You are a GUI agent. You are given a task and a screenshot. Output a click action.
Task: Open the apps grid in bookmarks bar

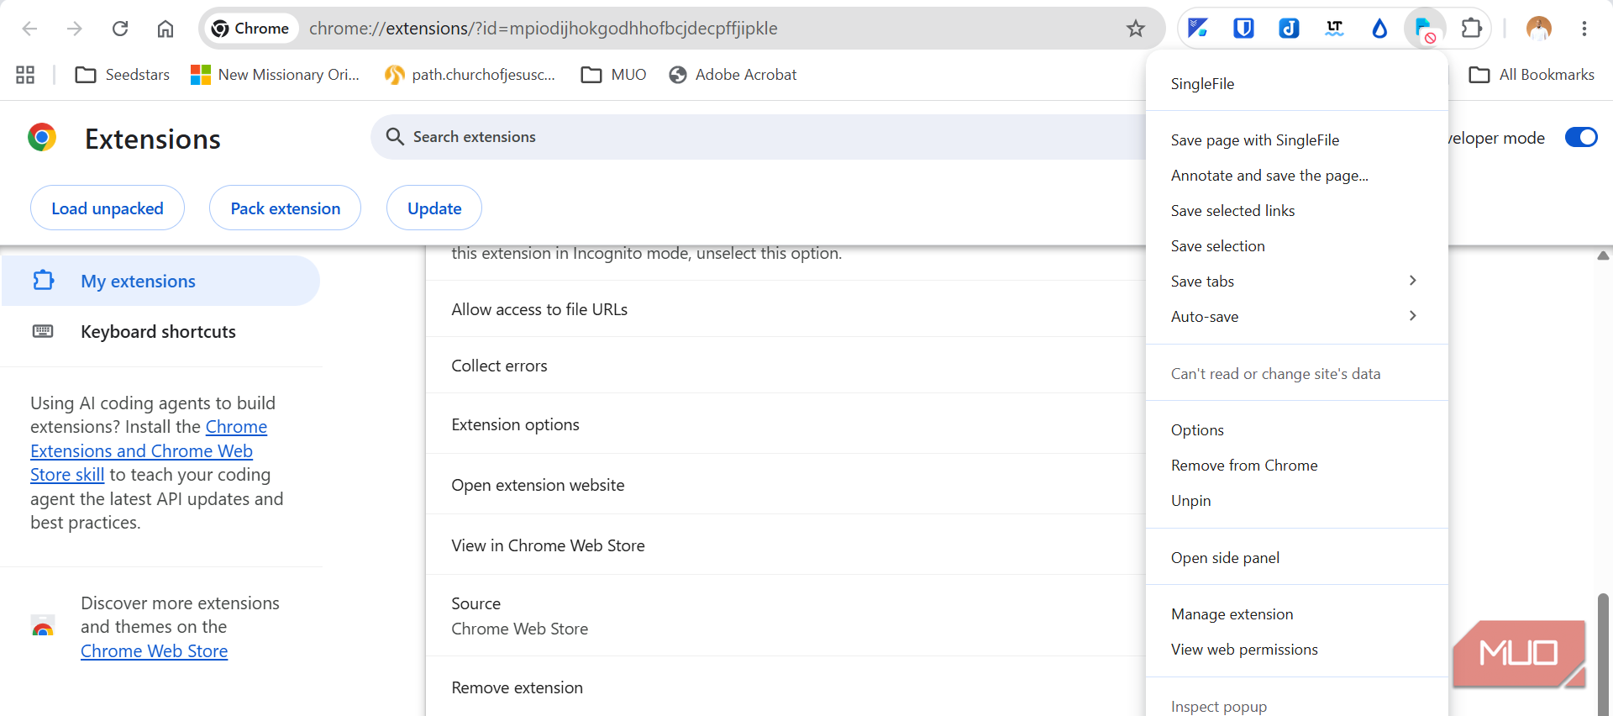25,75
